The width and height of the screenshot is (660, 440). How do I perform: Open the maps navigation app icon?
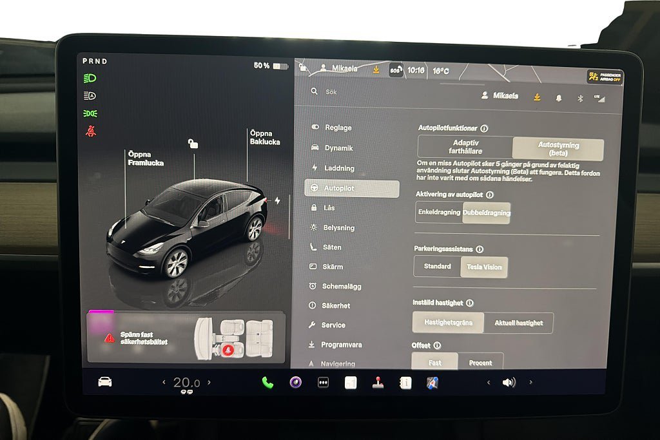[x=432, y=383]
